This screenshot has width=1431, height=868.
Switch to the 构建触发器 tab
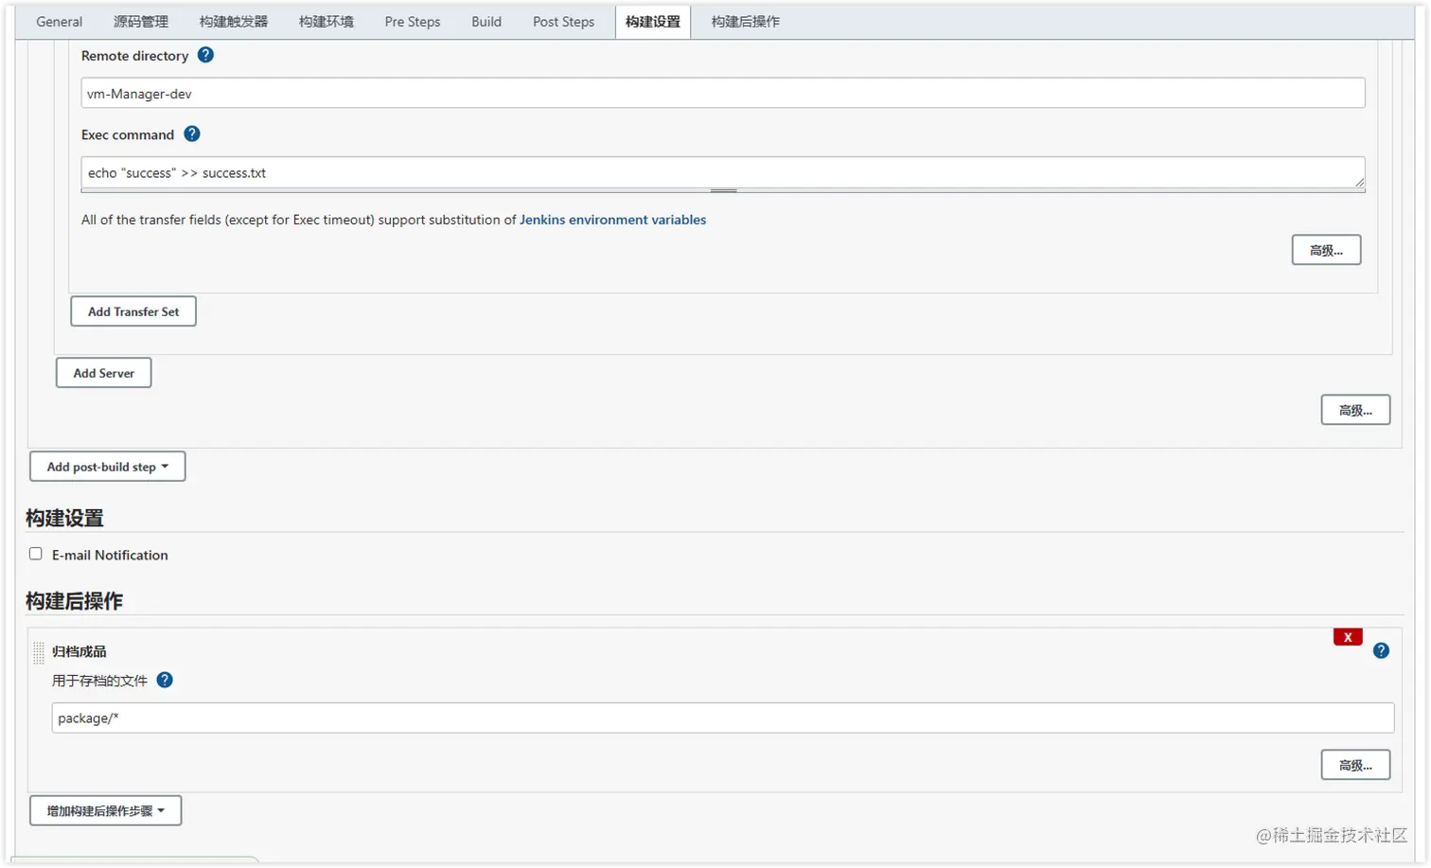click(234, 22)
